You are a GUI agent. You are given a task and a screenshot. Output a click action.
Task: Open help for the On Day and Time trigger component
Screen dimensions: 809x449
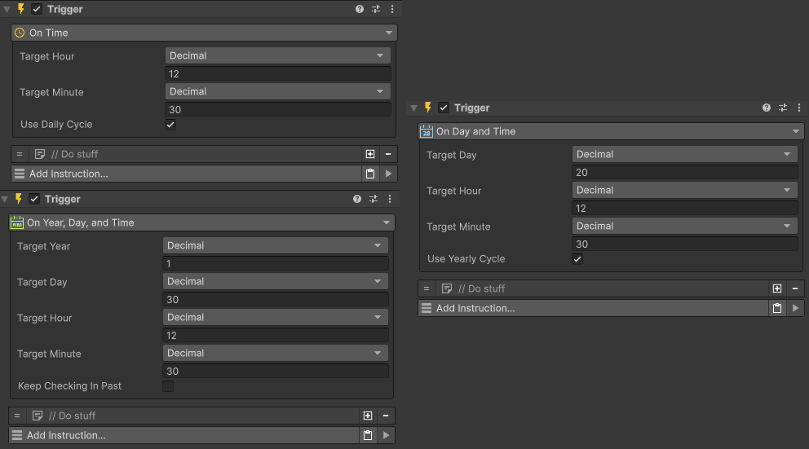click(x=767, y=108)
